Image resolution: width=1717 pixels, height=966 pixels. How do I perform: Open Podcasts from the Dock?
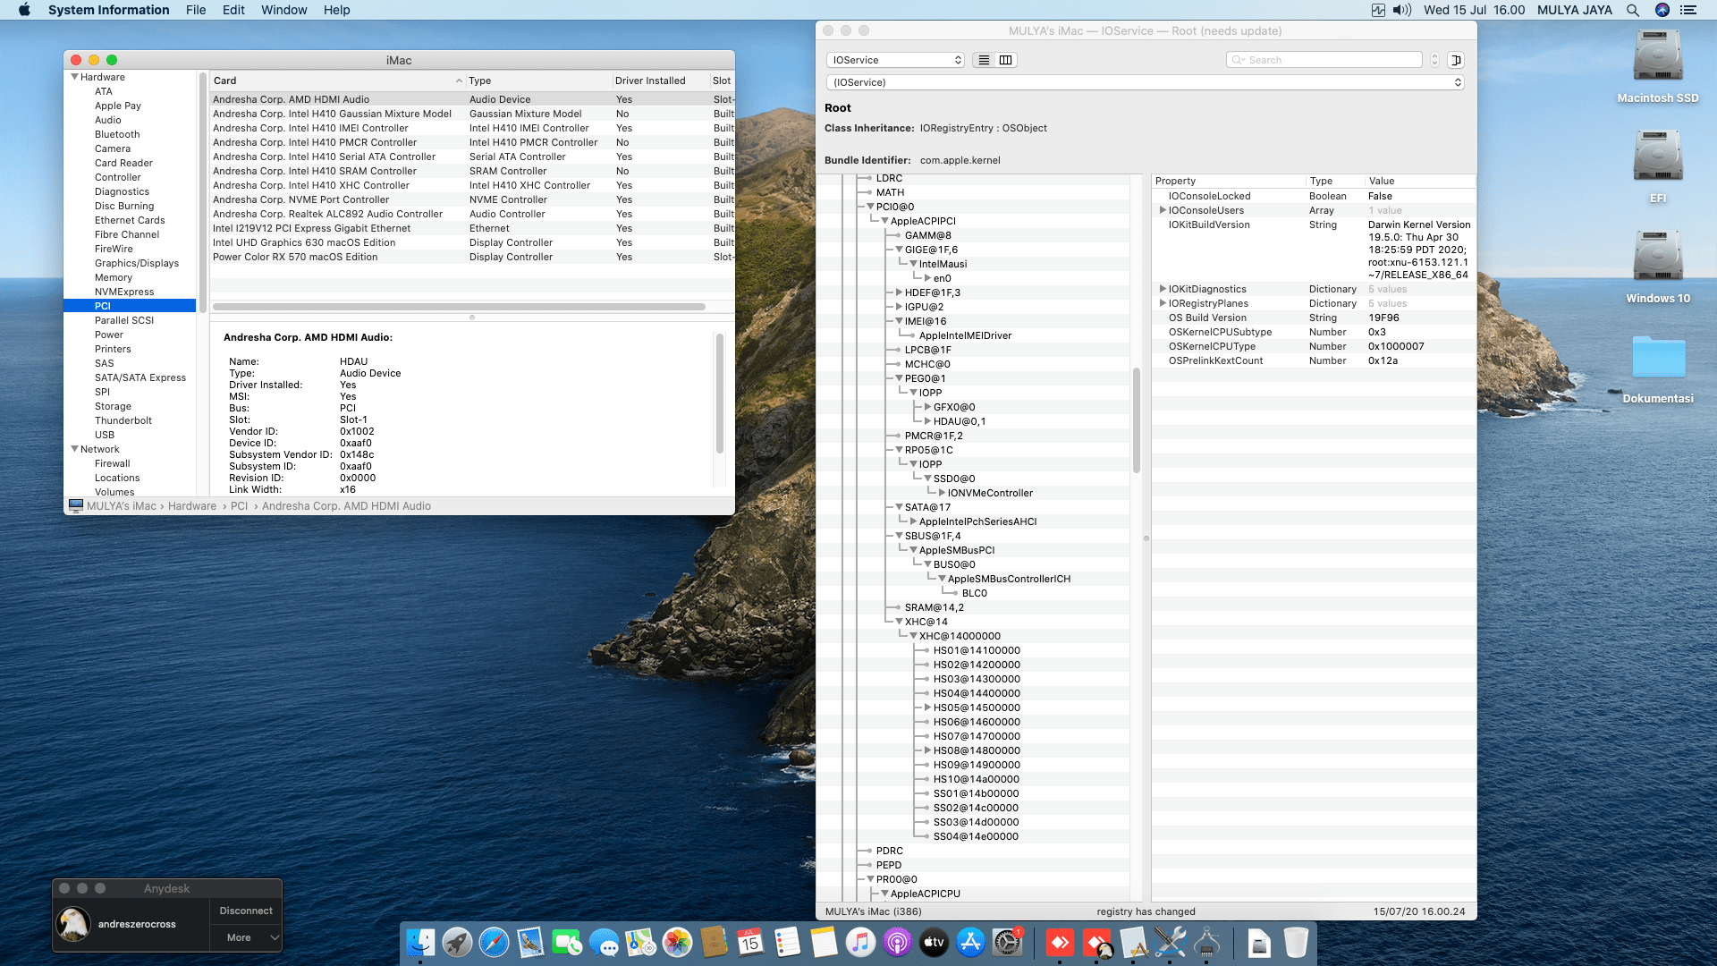pos(897,942)
